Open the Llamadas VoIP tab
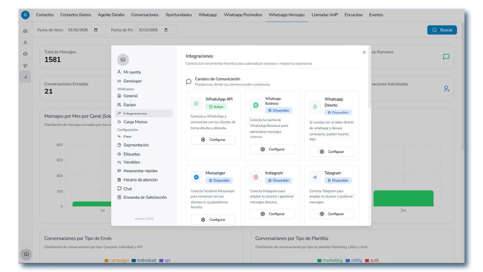 point(325,15)
